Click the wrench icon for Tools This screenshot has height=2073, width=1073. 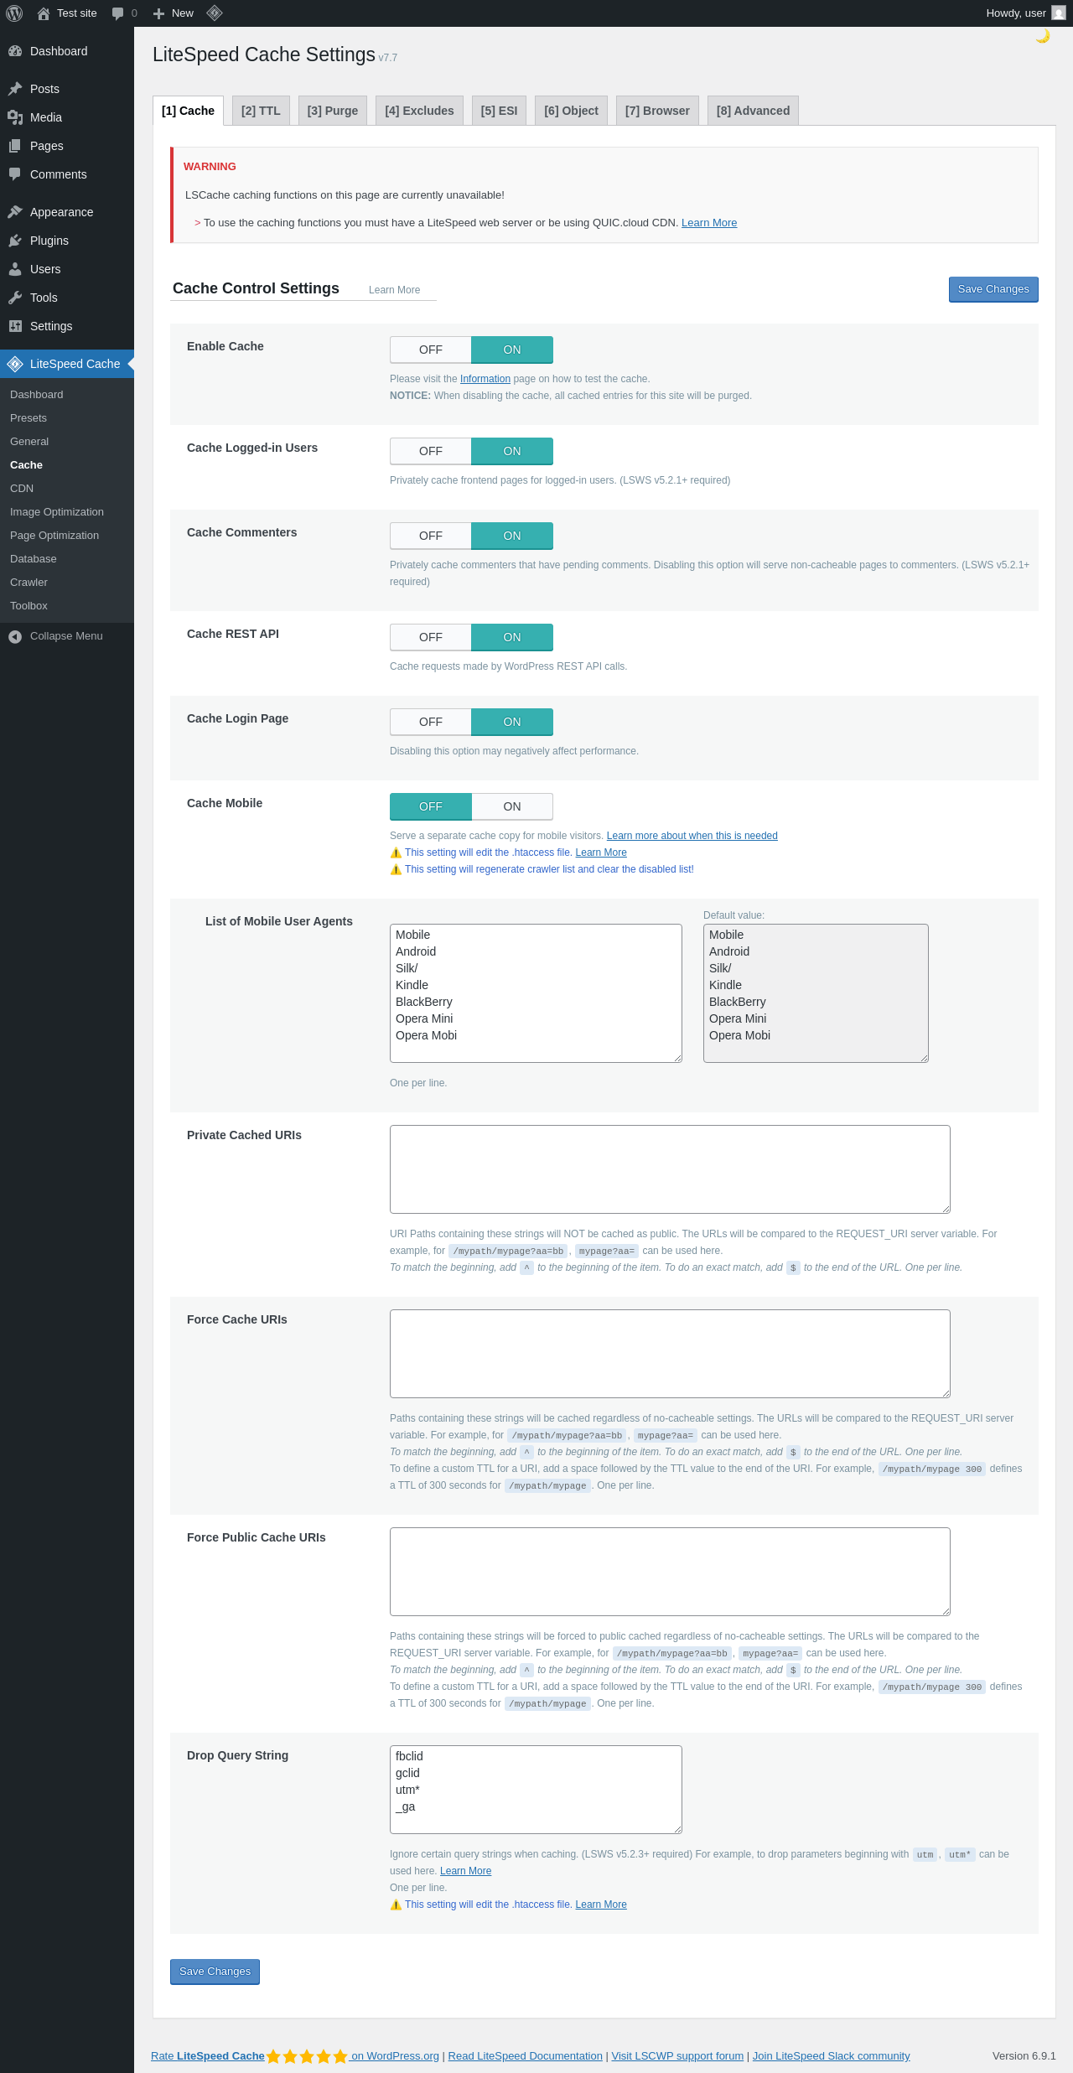point(15,298)
